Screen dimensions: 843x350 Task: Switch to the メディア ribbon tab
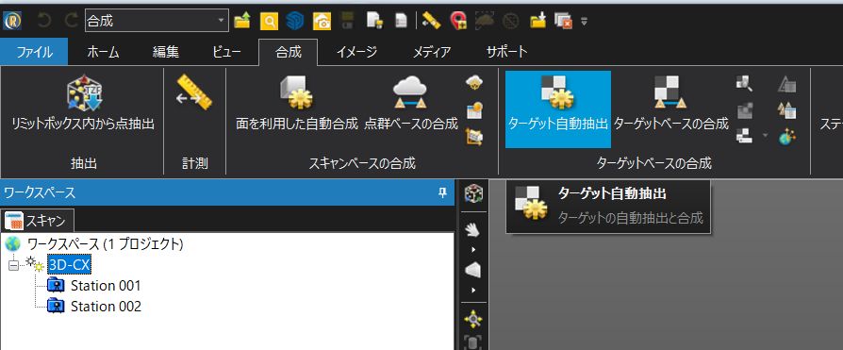[x=431, y=52]
